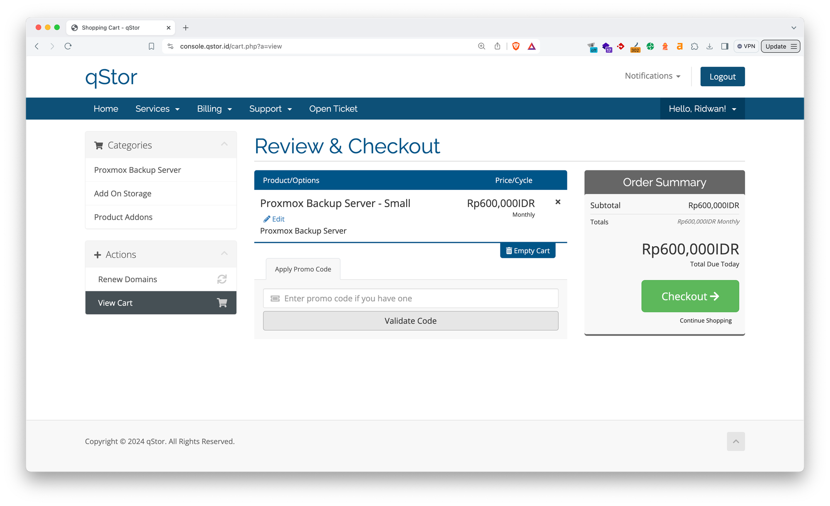Viewport: 830px width, 506px height.
Task: Click the Subtotal label in Order Summary
Action: click(605, 206)
